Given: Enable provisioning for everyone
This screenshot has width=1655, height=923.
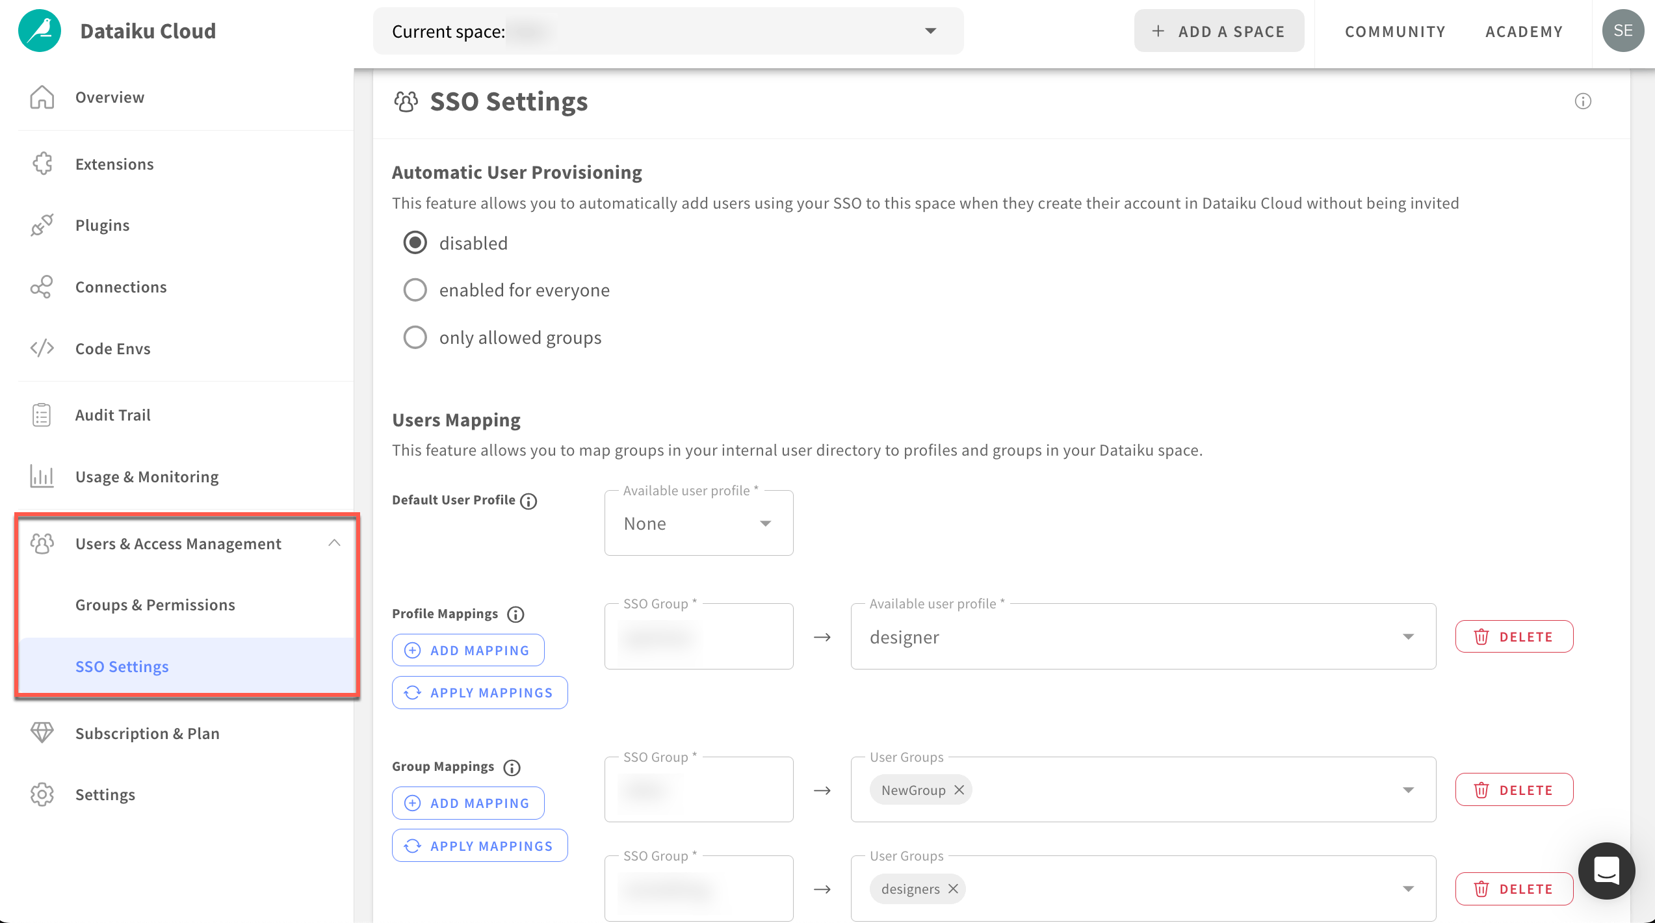Looking at the screenshot, I should [415, 290].
